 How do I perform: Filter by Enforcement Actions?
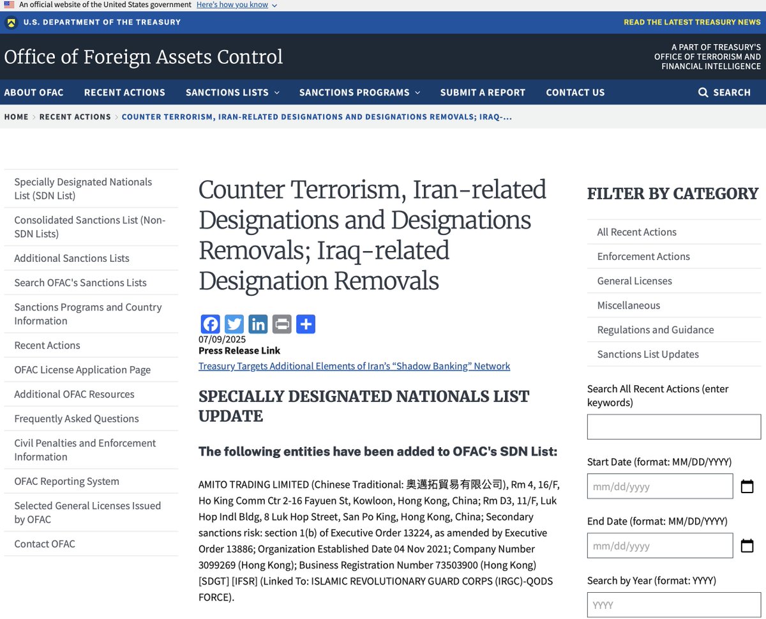coord(673,256)
